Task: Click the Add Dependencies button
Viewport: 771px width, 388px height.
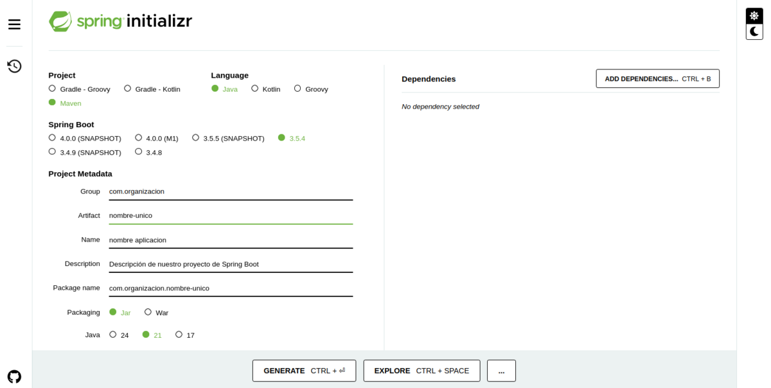Action: [x=657, y=78]
